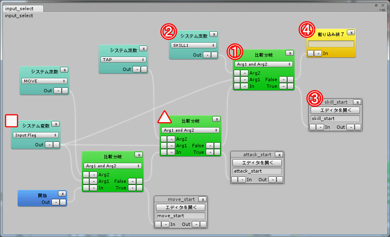The width and height of the screenshot is (390, 237).
Task: Close the 比較分岐 node wired to SKILL1
Action: click(290, 53)
